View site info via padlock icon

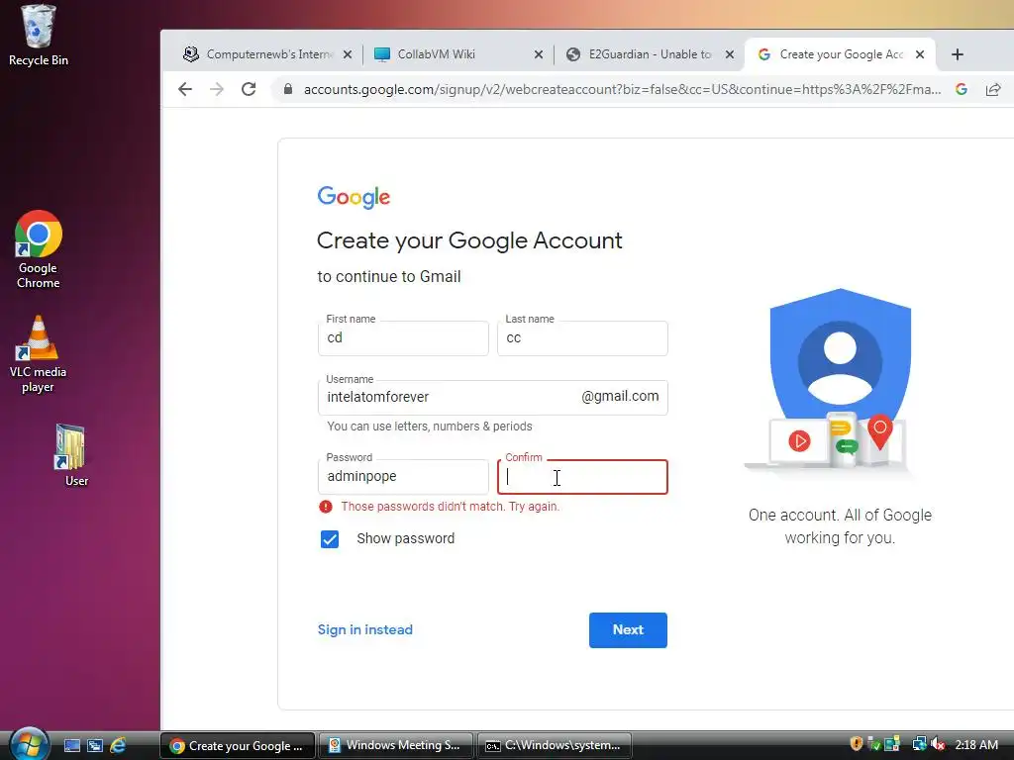(x=288, y=89)
